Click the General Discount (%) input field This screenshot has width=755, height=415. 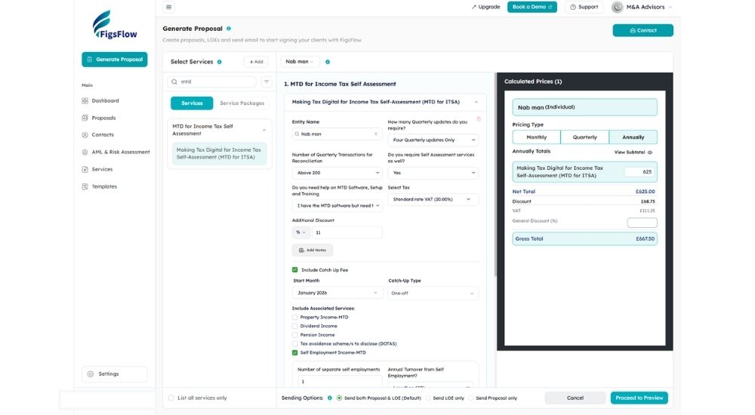(x=642, y=223)
